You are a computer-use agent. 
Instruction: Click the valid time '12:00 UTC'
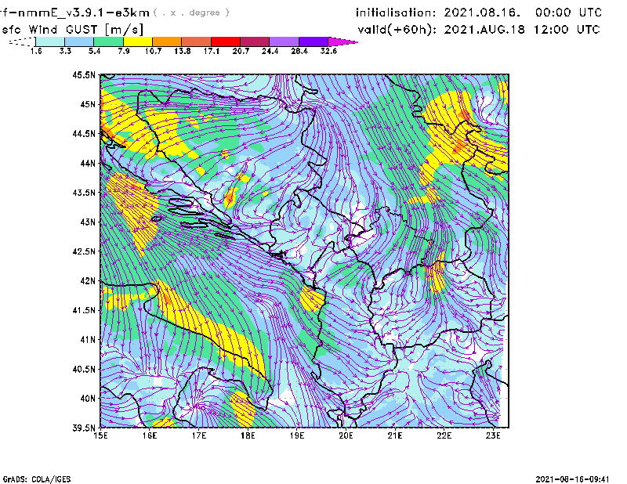coord(567,30)
